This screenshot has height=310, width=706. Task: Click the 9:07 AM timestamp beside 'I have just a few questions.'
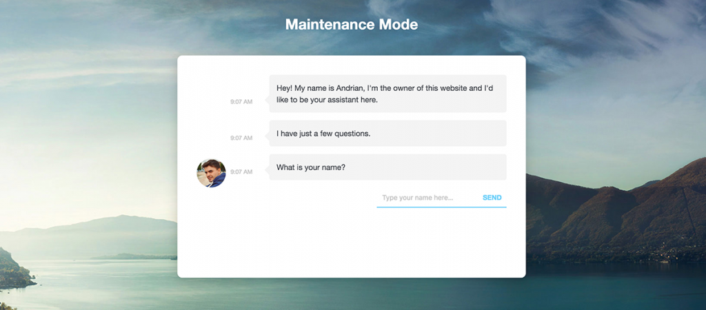click(x=241, y=138)
